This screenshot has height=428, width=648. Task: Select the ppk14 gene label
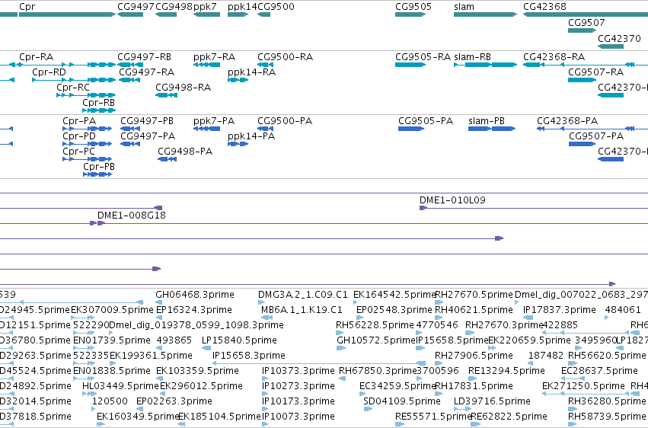pyautogui.click(x=242, y=7)
